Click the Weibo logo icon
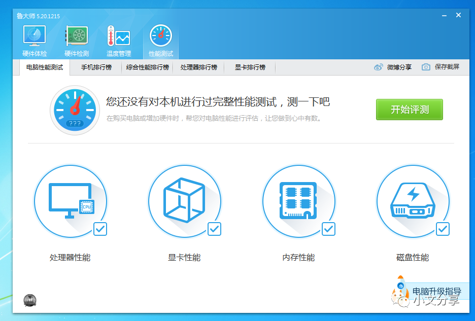 (379, 67)
